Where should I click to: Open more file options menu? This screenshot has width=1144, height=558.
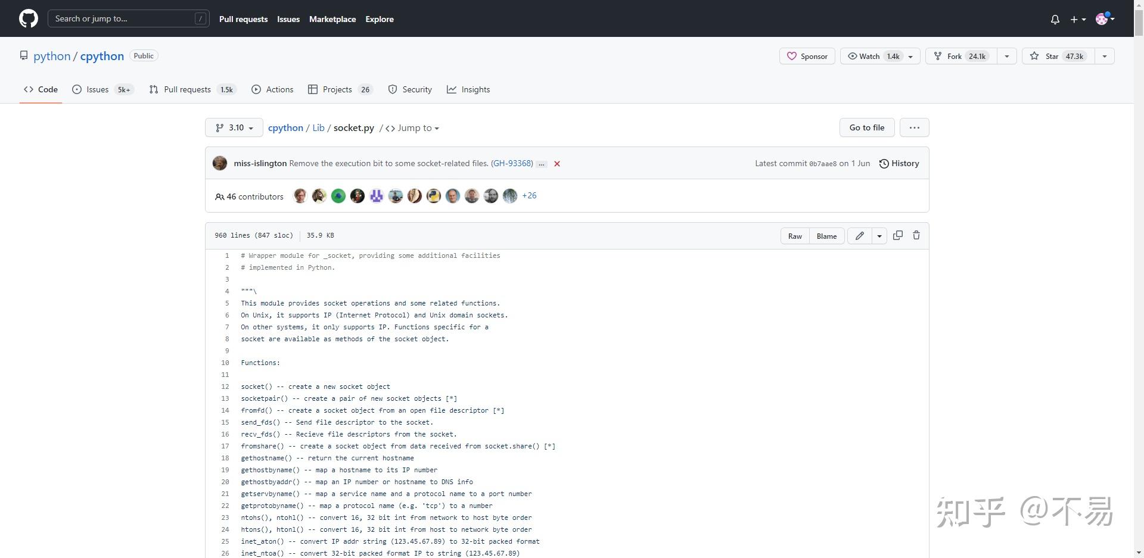click(x=915, y=127)
